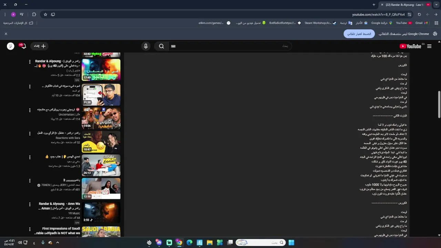The image size is (441, 248).
Task: Open the YouTube bookmark
Action: [x=404, y=23]
